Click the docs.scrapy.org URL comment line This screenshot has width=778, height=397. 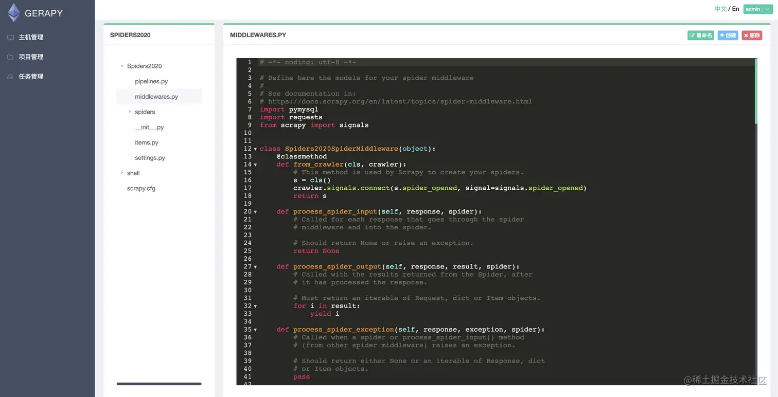click(396, 101)
